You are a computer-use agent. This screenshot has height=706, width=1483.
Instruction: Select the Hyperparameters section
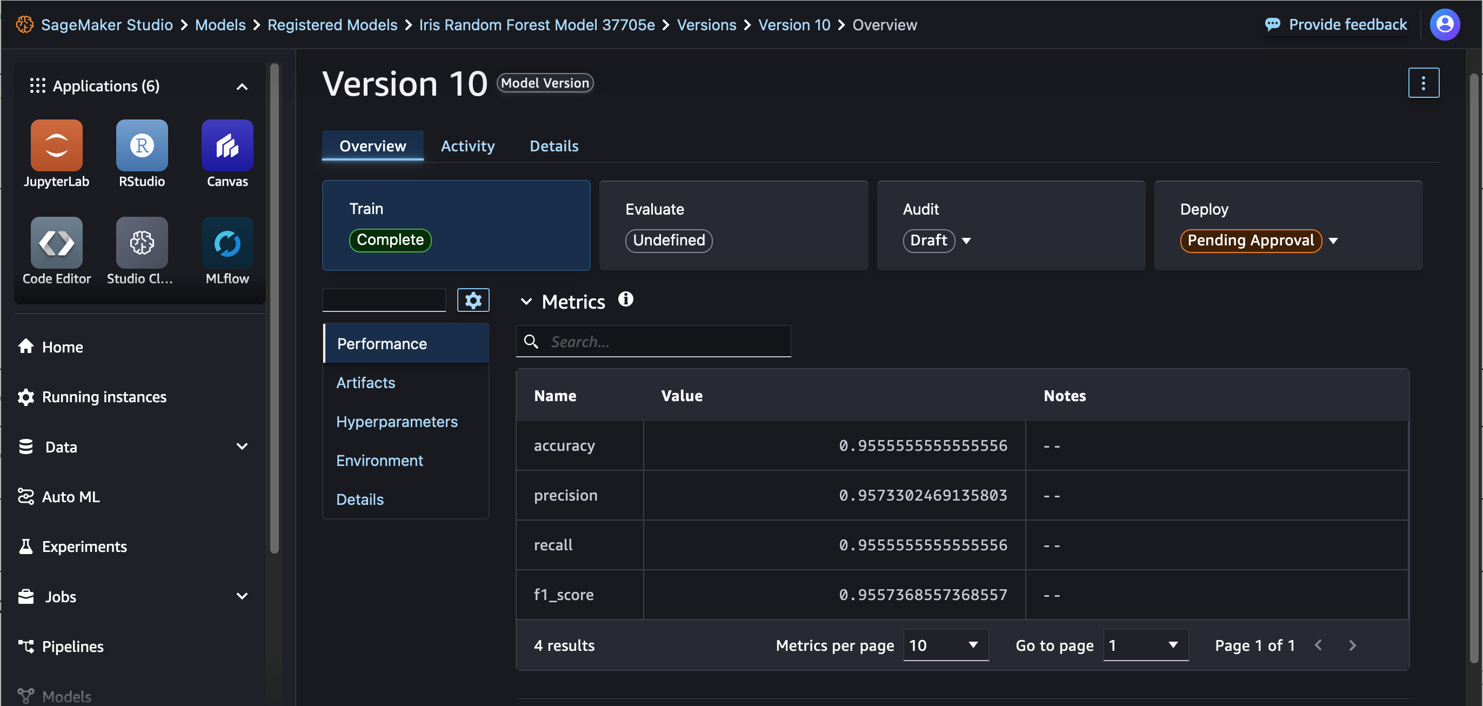[397, 420]
